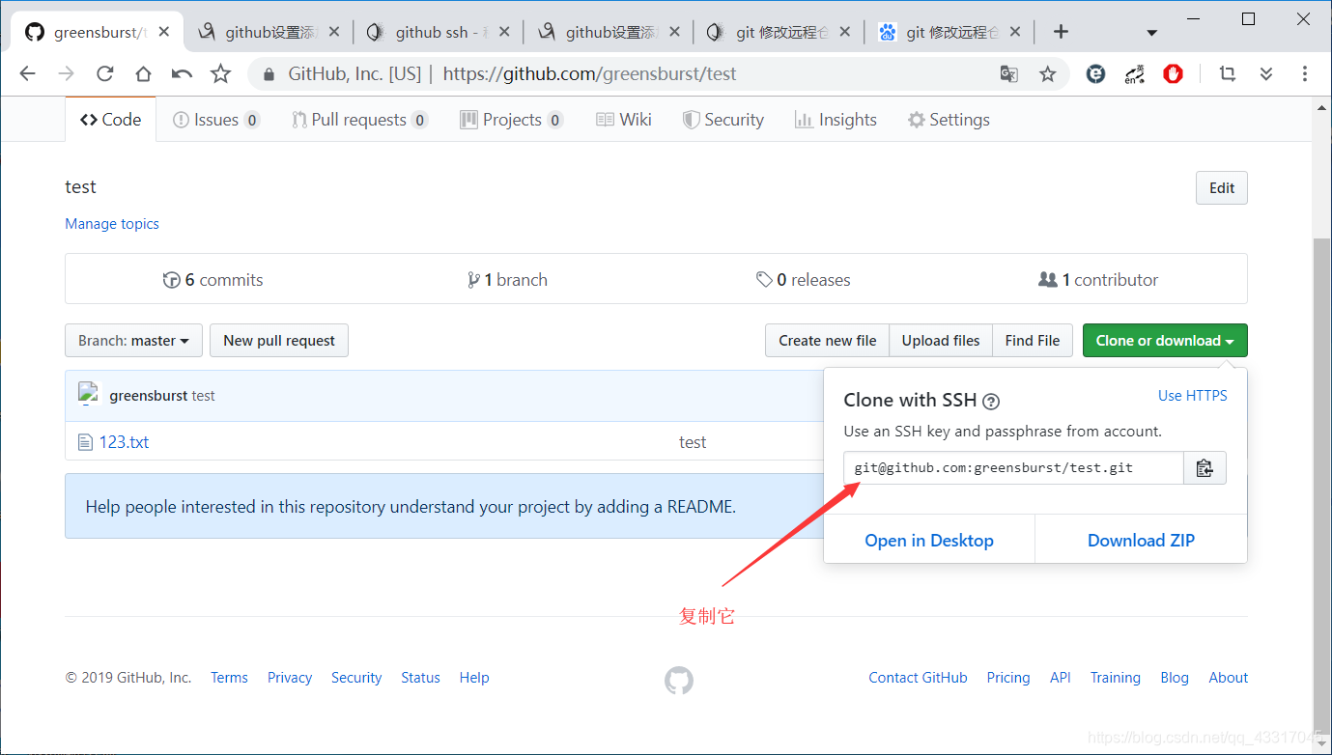Open the browser home page icon

pos(143,73)
